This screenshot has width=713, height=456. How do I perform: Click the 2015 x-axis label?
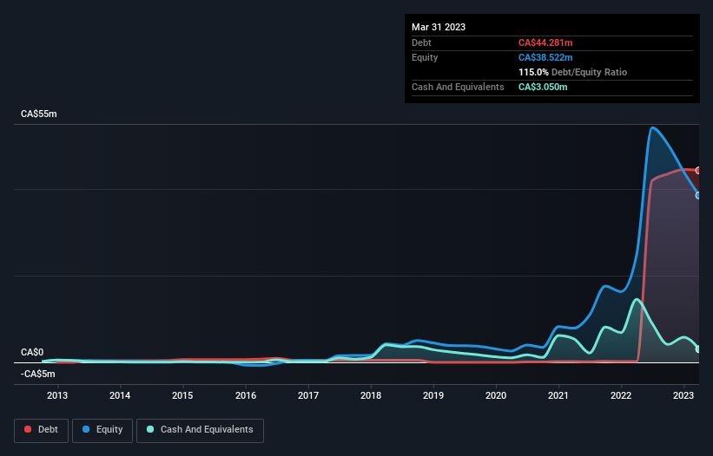[182, 395]
